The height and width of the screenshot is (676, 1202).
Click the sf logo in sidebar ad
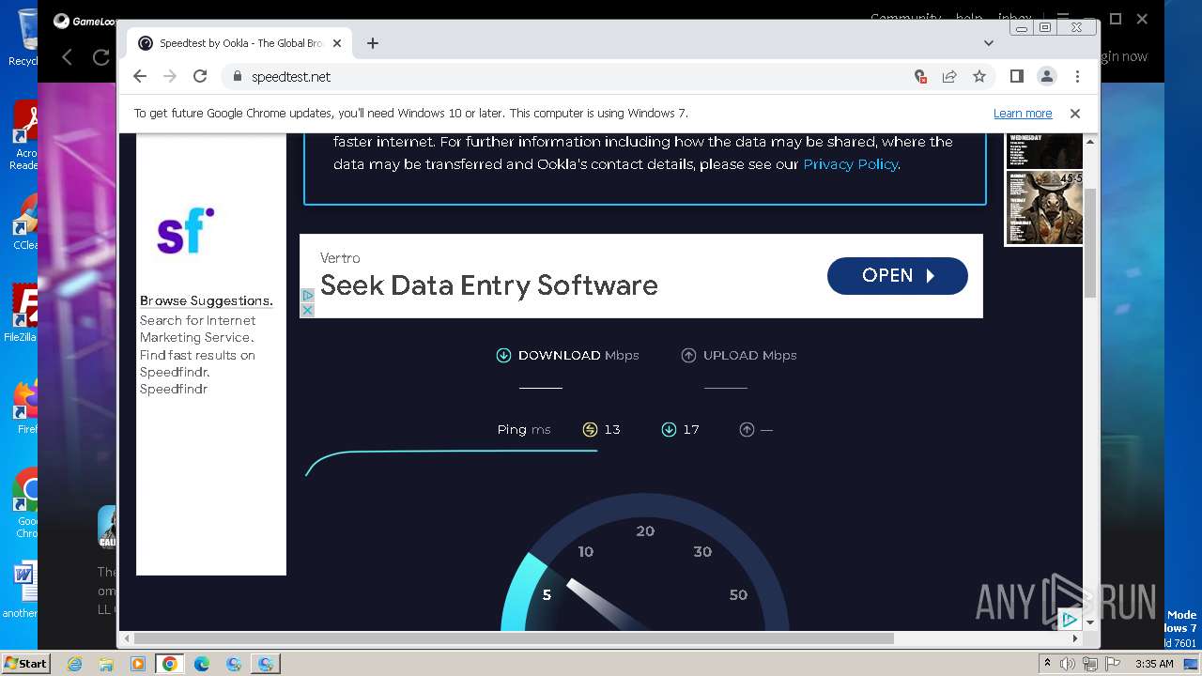click(x=185, y=230)
